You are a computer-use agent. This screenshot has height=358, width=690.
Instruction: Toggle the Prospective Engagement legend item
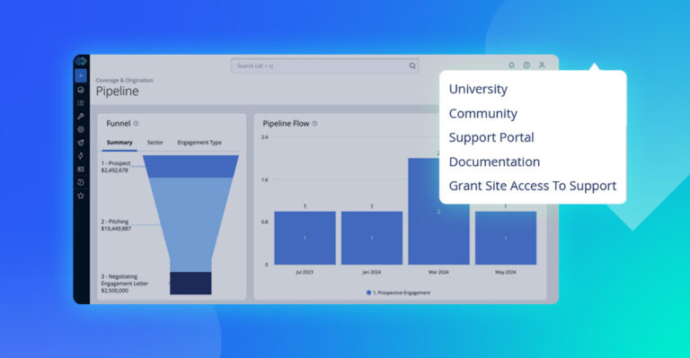(x=398, y=293)
